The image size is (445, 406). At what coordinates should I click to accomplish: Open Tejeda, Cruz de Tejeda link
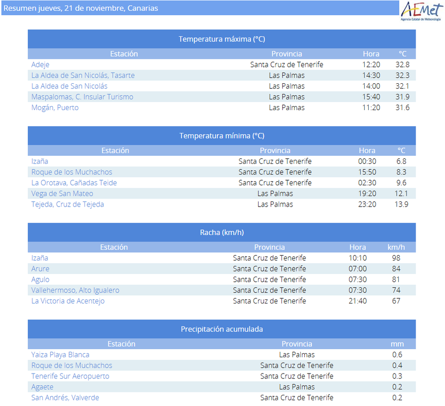click(x=68, y=205)
